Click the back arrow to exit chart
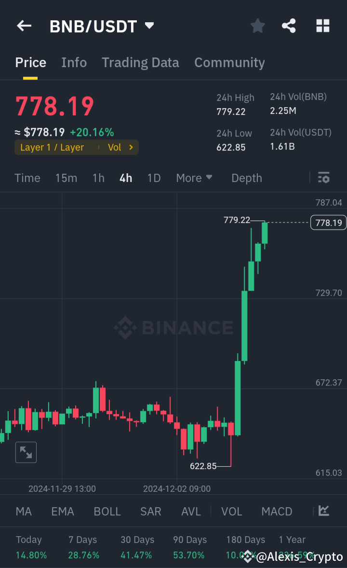Screen dimensions: 347x568 coord(24,26)
